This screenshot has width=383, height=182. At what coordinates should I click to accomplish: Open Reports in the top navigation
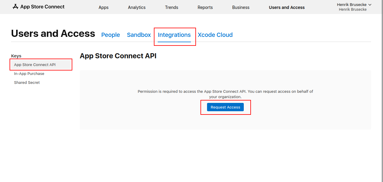205,7
